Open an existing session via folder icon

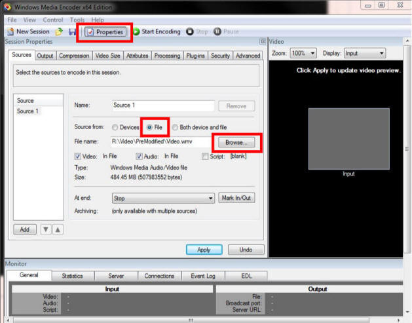tap(59, 32)
